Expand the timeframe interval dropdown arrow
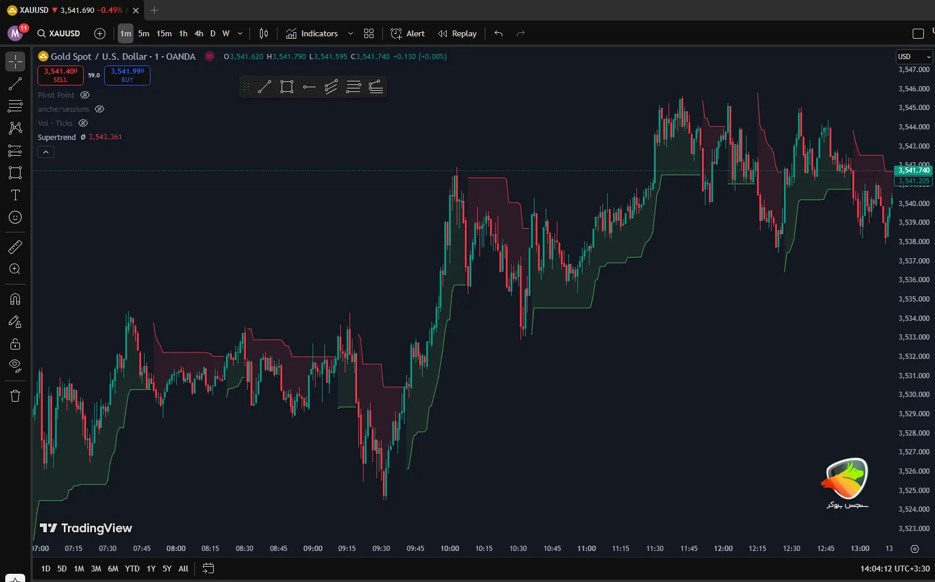935x582 pixels. pos(240,33)
